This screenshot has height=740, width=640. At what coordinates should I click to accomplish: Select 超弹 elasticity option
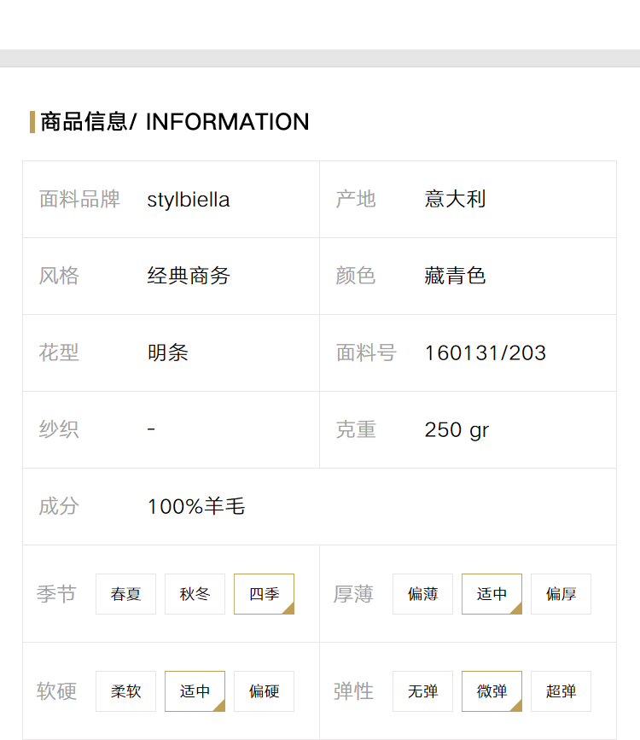click(561, 691)
